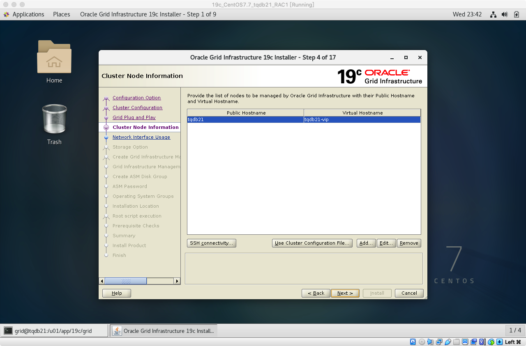Screen dimensions: 526x346
Task: Open the Home folder desktop icon
Action: (54, 62)
